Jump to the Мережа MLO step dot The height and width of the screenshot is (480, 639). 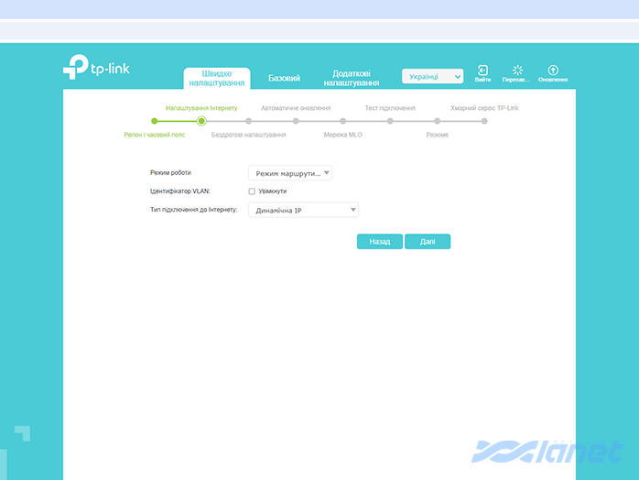click(342, 120)
